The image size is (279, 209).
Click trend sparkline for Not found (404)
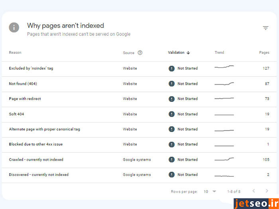[224, 84]
